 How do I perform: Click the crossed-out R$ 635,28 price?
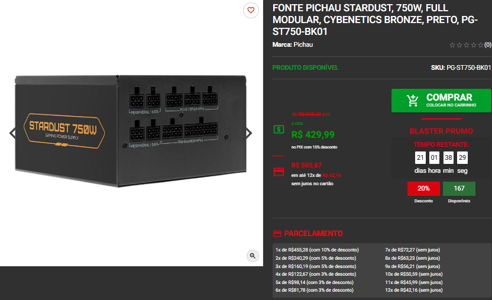click(x=309, y=114)
